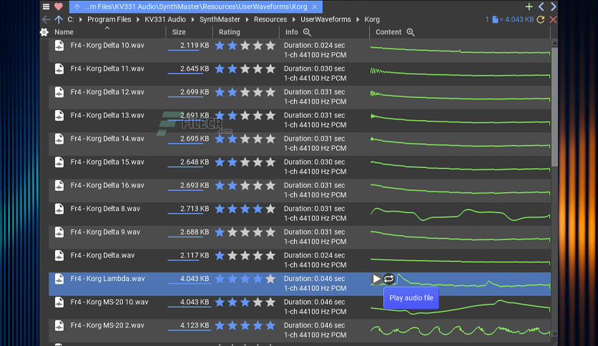Go to next tab arrow
The height and width of the screenshot is (346, 598).
pos(554,6)
